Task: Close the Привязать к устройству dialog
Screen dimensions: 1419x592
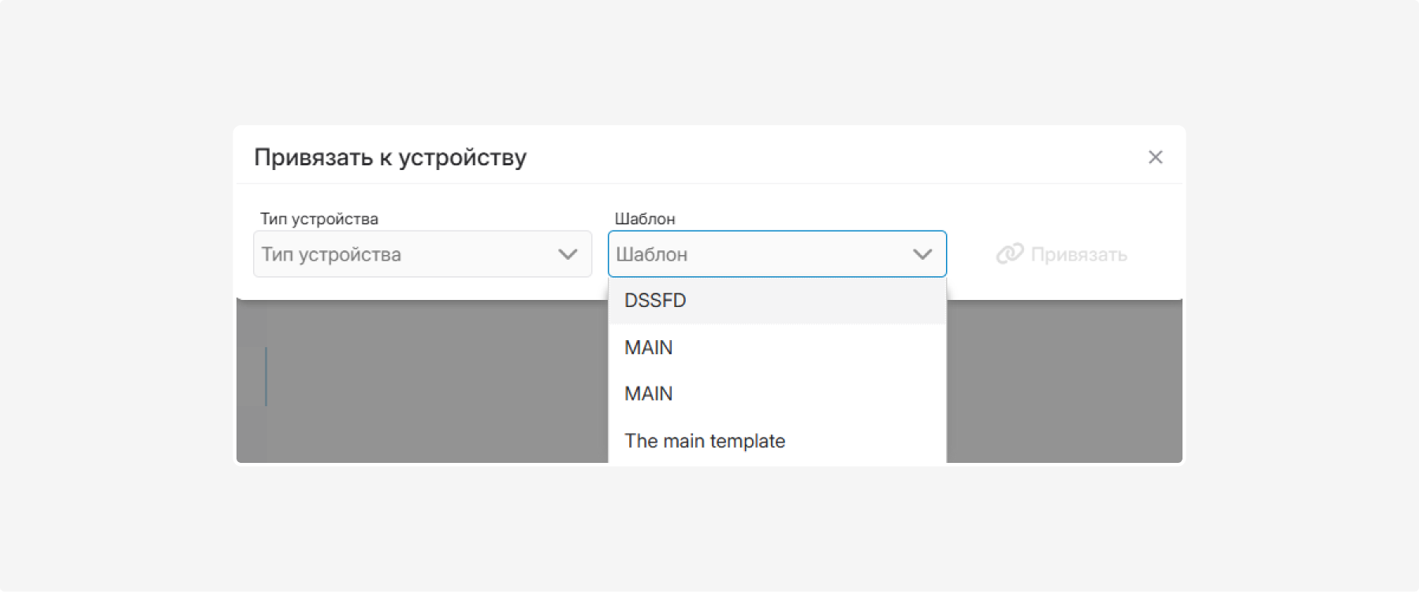Action: [1155, 157]
